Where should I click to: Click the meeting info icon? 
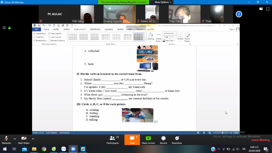tap(4, 28)
